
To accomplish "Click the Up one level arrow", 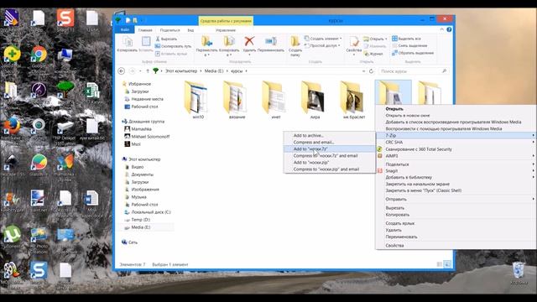I will (148, 70).
